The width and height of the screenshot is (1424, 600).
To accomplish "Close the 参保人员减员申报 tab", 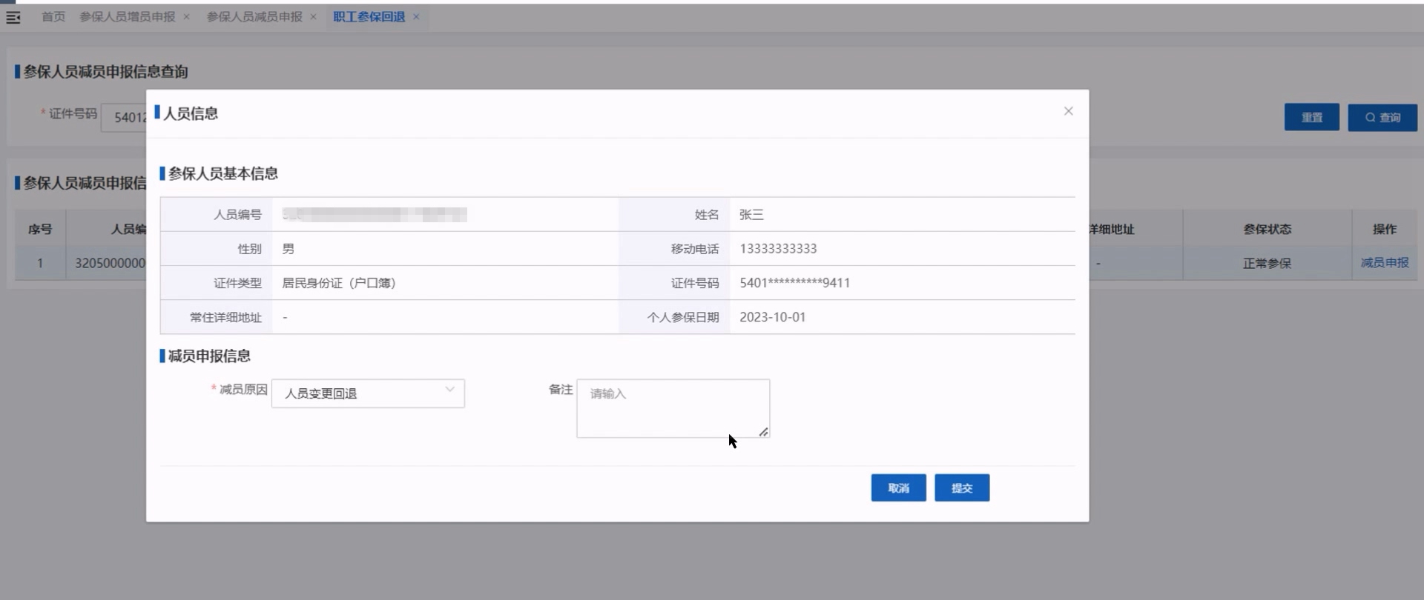I will click(x=313, y=17).
